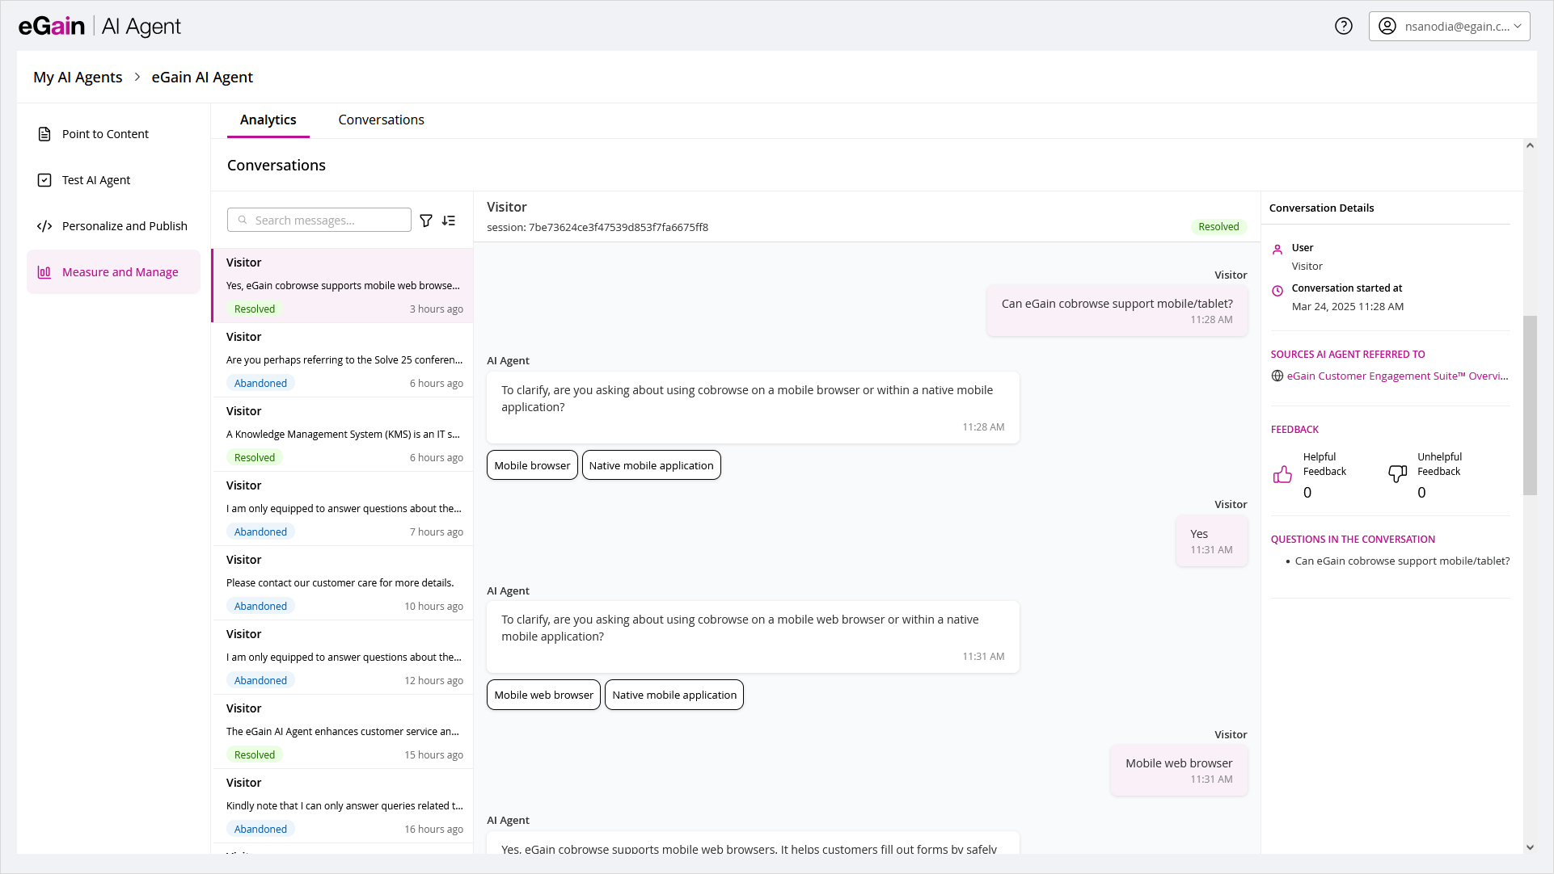Click the scroll-down arrow on the page scrollbar

[x=1529, y=847]
